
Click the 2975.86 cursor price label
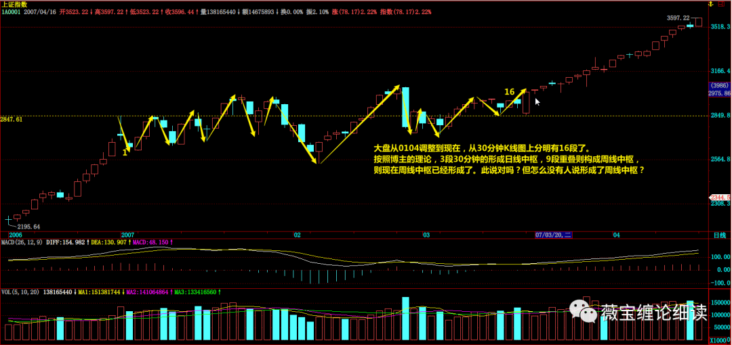(x=720, y=93)
